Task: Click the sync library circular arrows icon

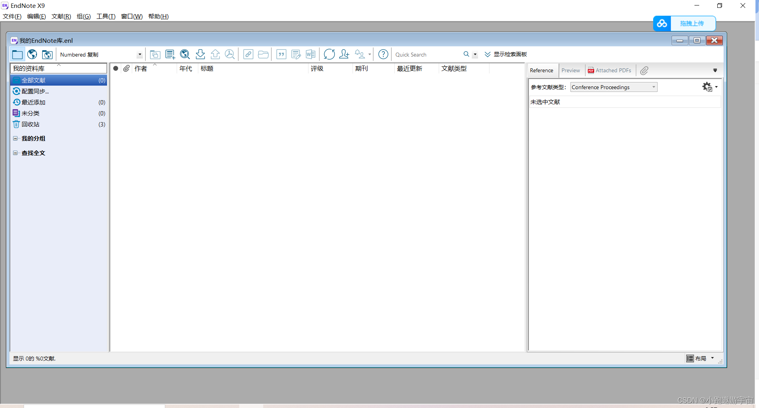Action: point(329,55)
